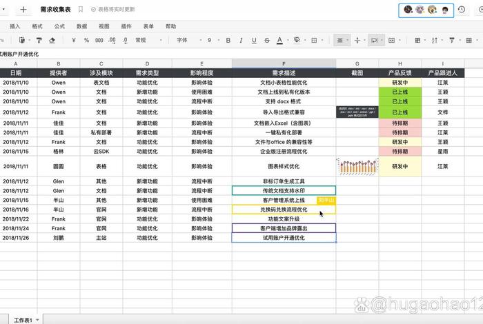Click the font color A icon

[x=279, y=40]
